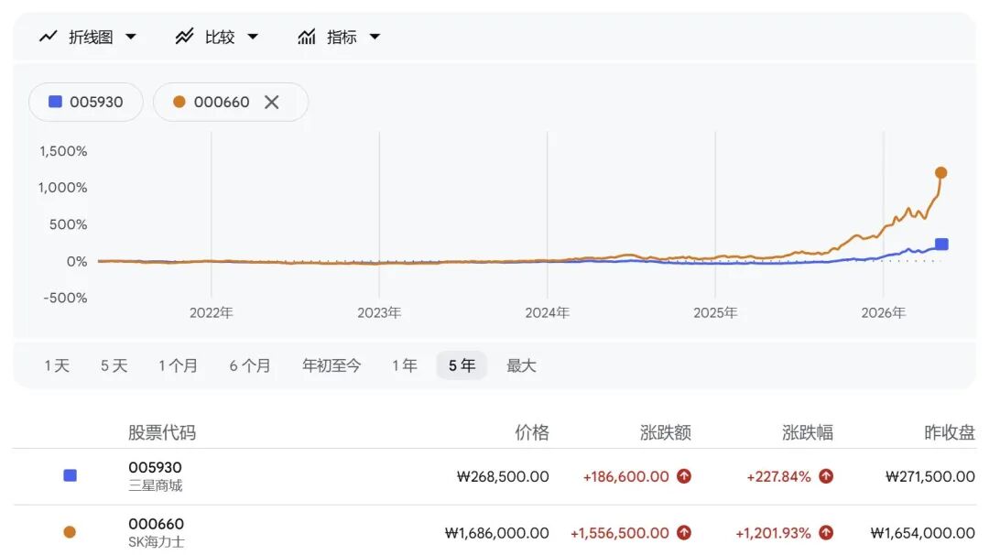Select the 005930 legend chip label

pos(96,103)
